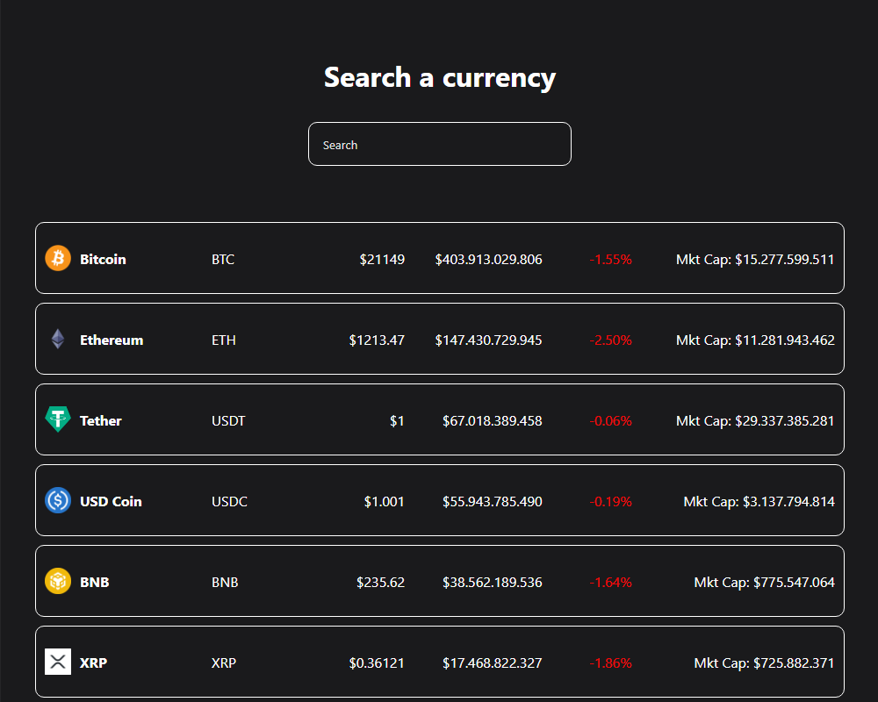Click Bitcoin price $21149
This screenshot has width=878, height=702.
tap(382, 259)
